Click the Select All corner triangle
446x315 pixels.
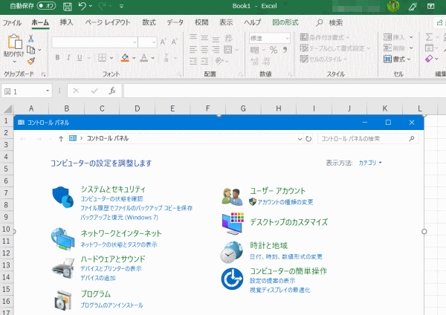tap(7, 108)
